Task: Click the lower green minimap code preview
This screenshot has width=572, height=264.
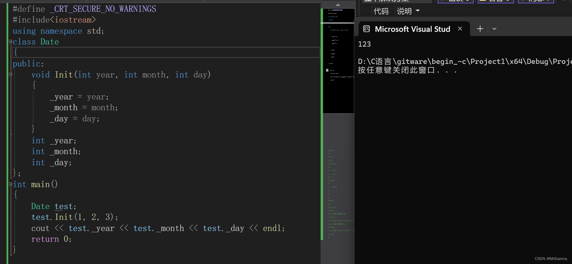Action: 341,194
